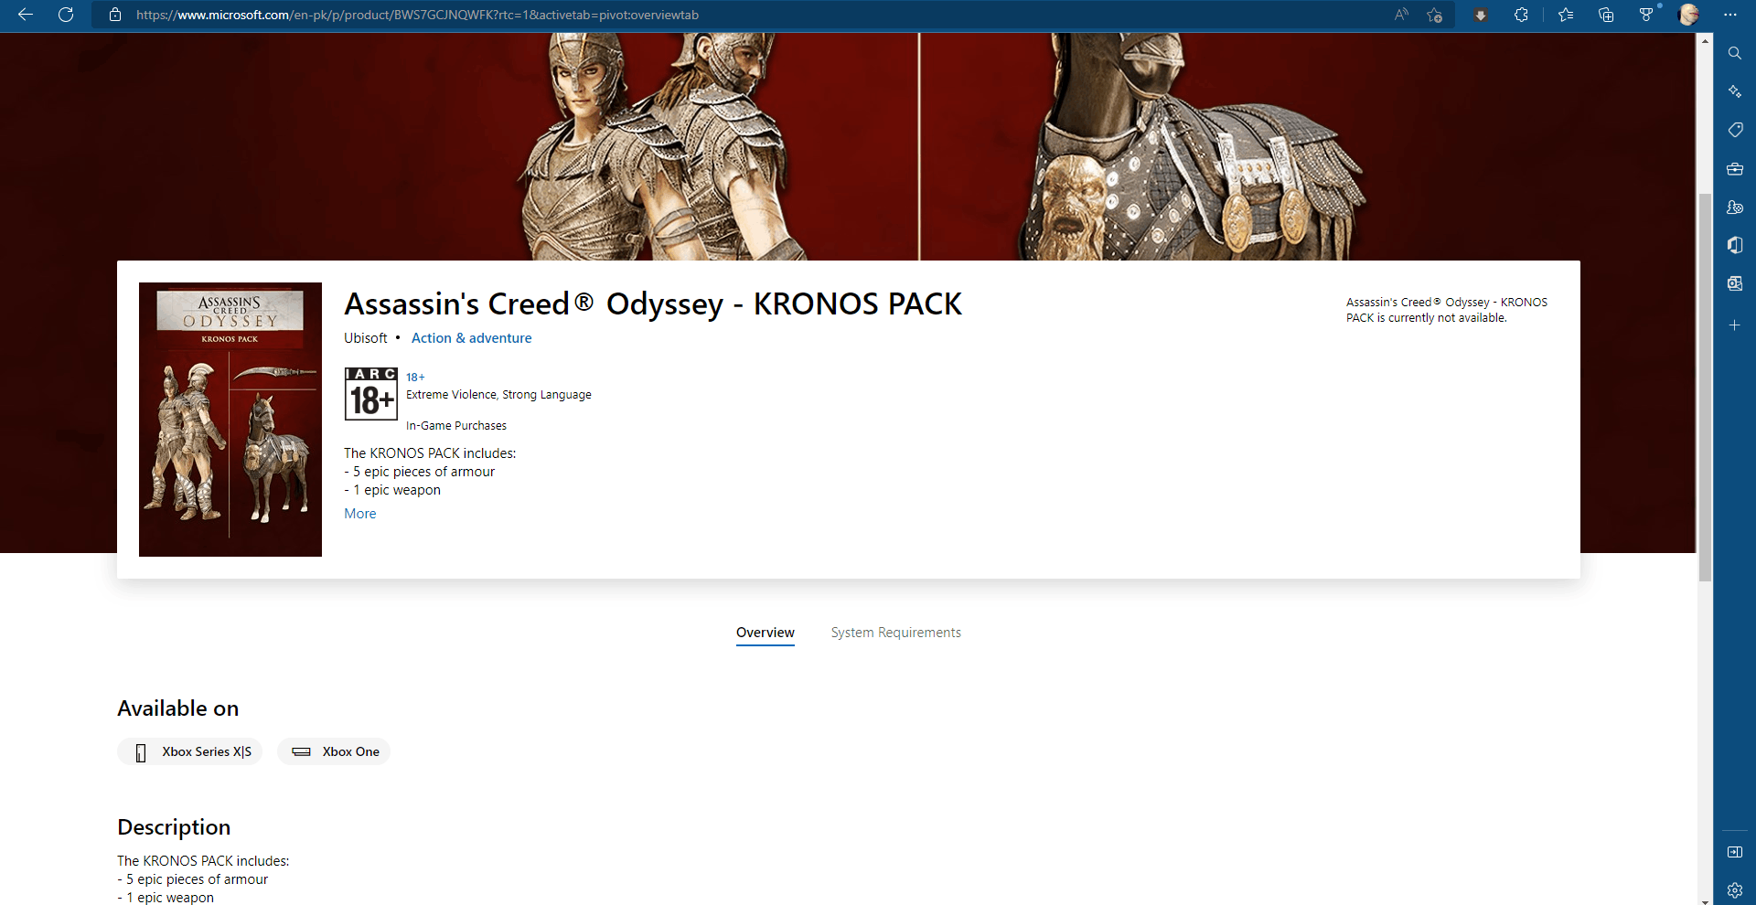1756x905 pixels.
Task: Open the 18+ rating link
Action: 415,377
